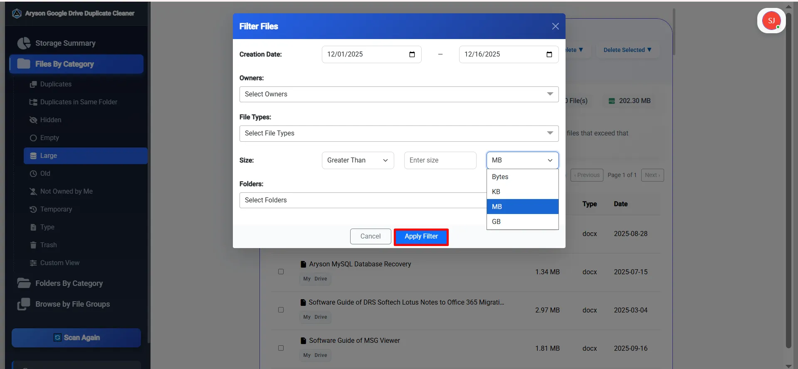Close the Filter Files dialog
798x369 pixels.
[555, 26]
